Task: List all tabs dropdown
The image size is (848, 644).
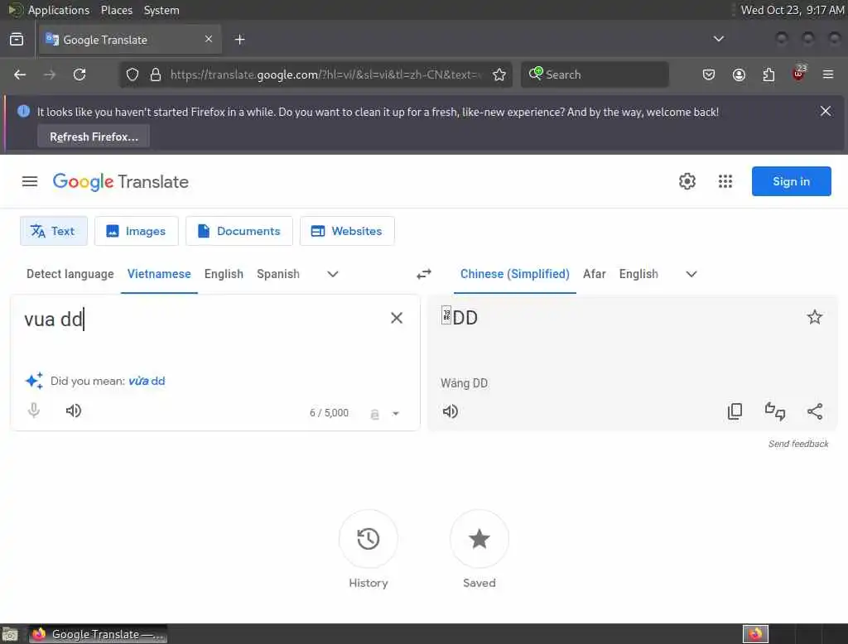Action: 718,39
